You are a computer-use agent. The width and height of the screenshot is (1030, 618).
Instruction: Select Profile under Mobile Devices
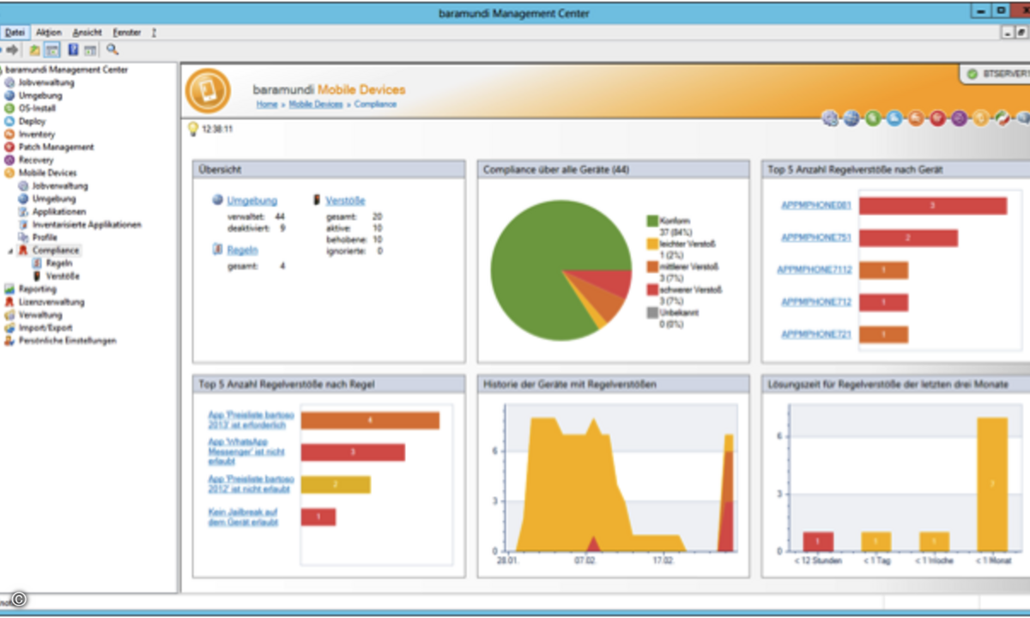pos(45,237)
